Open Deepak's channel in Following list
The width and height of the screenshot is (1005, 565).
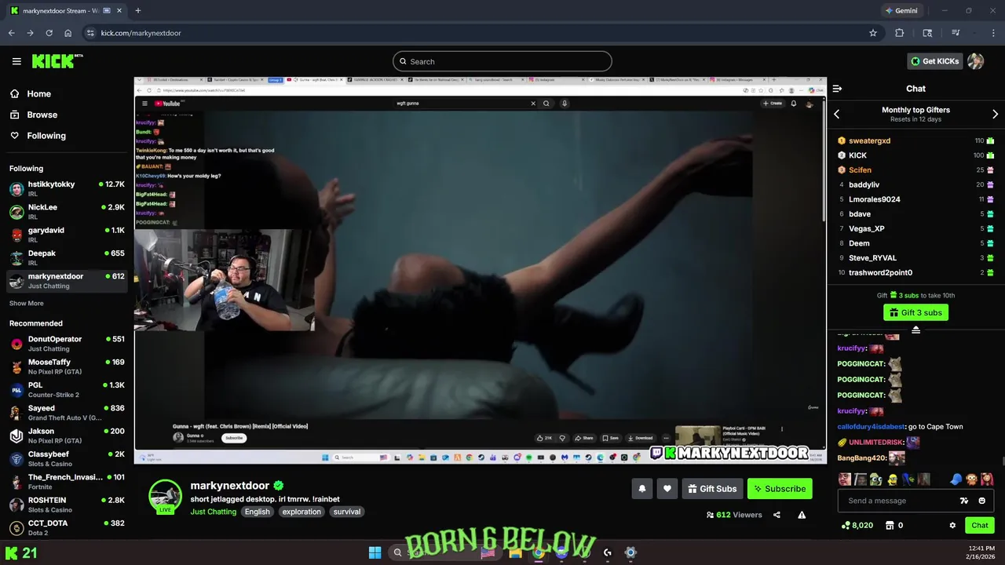click(x=67, y=257)
